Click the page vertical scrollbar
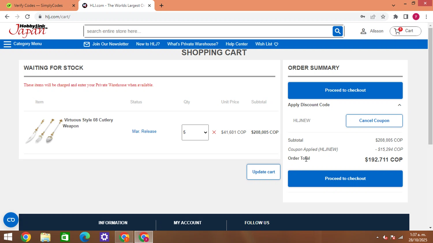Screen dimensions: 433x243 coord(430,86)
